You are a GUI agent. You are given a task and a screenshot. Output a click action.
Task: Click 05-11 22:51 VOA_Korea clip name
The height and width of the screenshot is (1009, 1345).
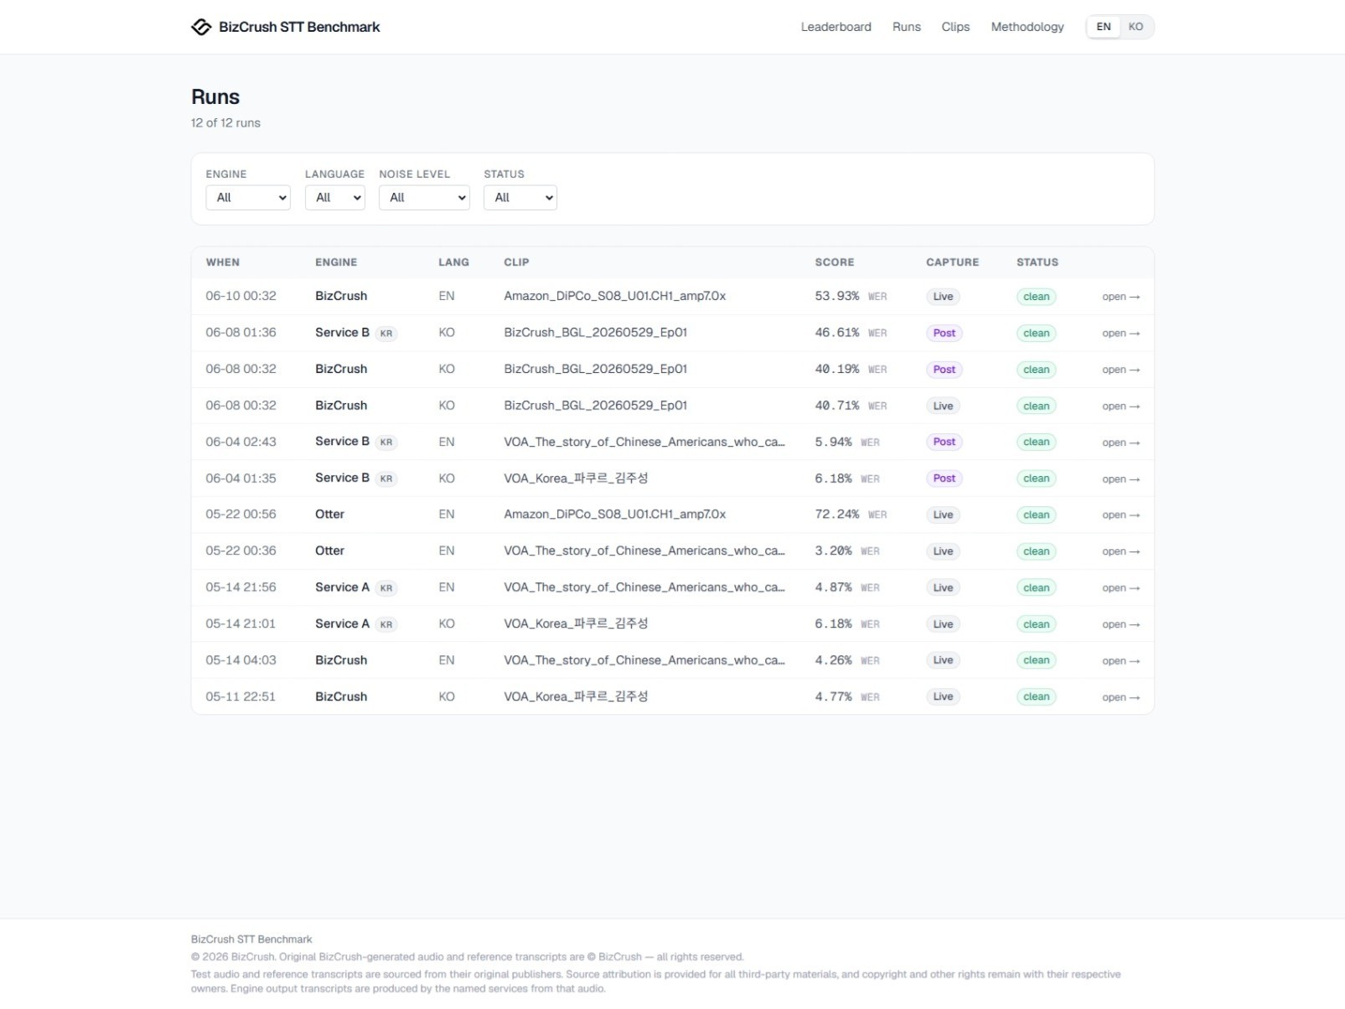(x=576, y=696)
